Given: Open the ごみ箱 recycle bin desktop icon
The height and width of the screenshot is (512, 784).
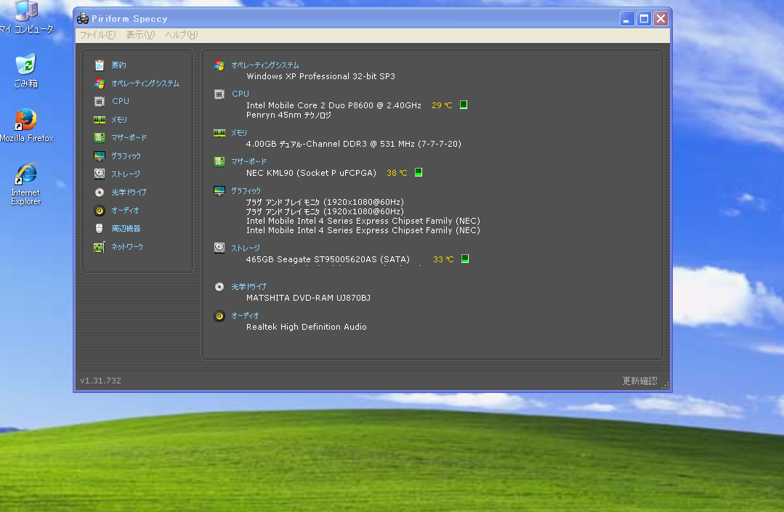Looking at the screenshot, I should 26,70.
